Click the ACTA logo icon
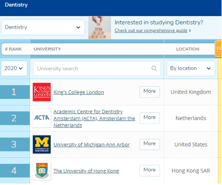This screenshot has height=185, width=222. 42,118
